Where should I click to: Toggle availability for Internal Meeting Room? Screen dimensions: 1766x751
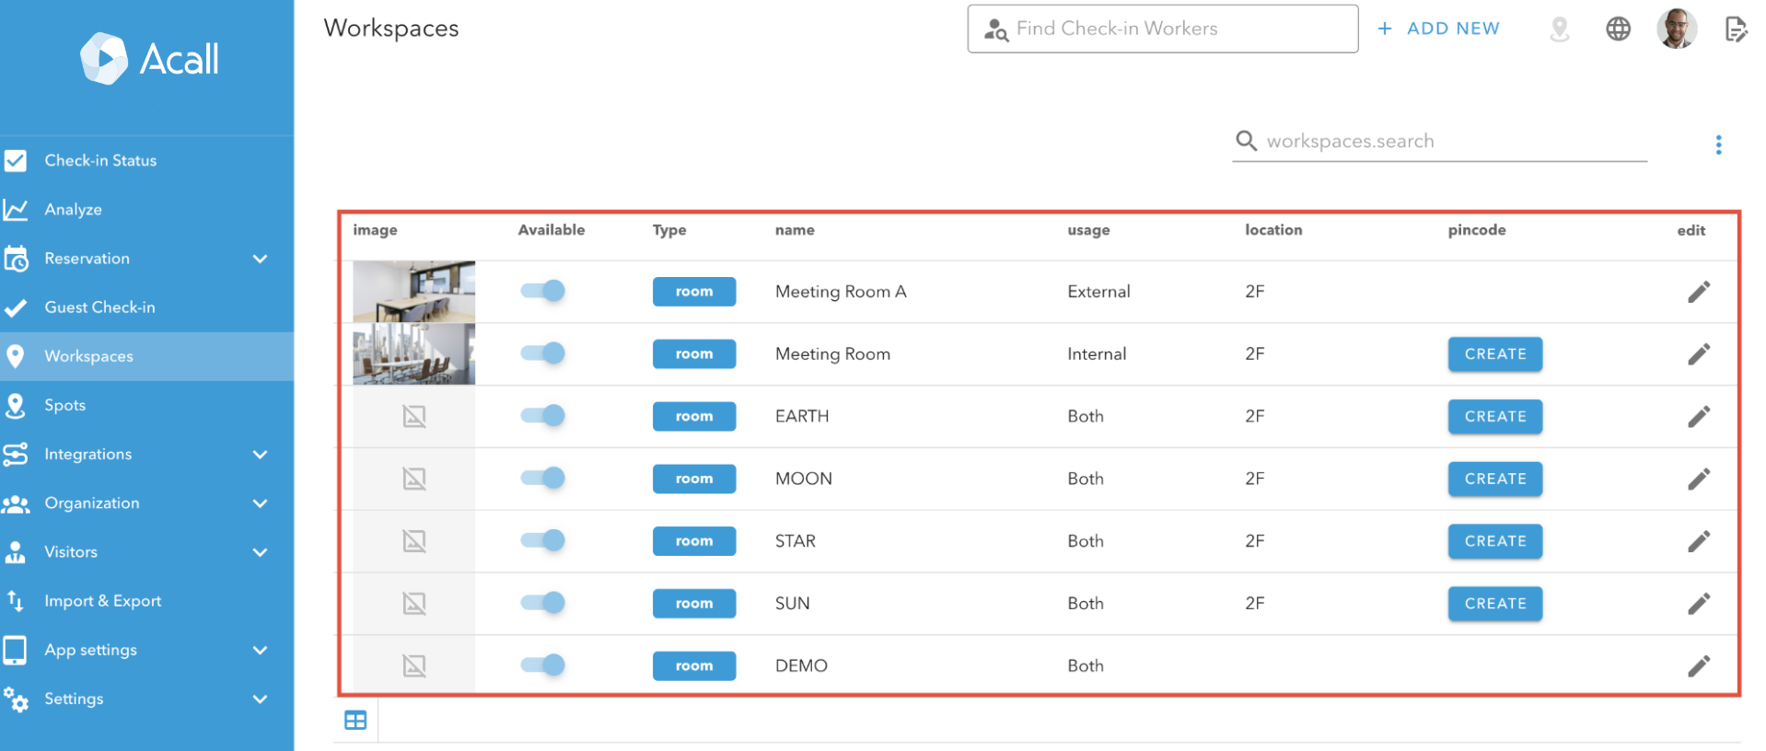[542, 353]
